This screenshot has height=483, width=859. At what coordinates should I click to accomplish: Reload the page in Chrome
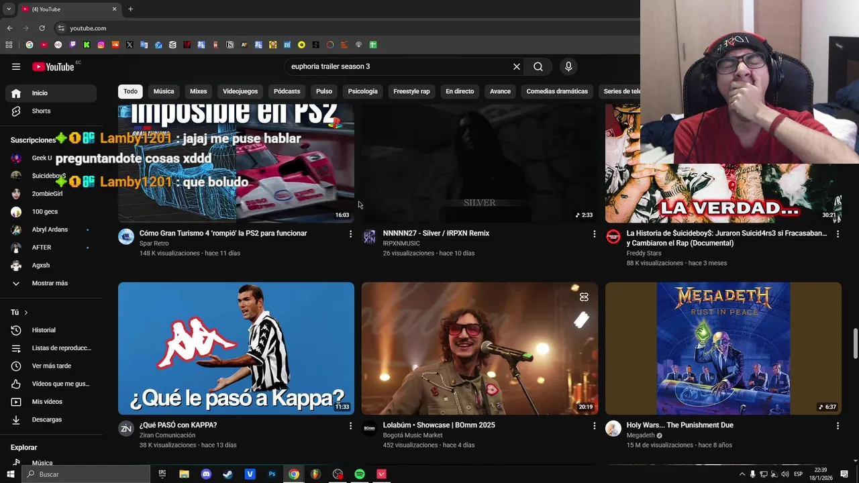coord(42,28)
